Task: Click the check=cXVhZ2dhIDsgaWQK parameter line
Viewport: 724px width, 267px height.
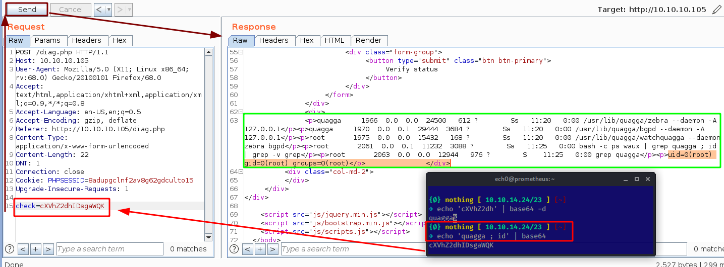Action: click(x=60, y=206)
